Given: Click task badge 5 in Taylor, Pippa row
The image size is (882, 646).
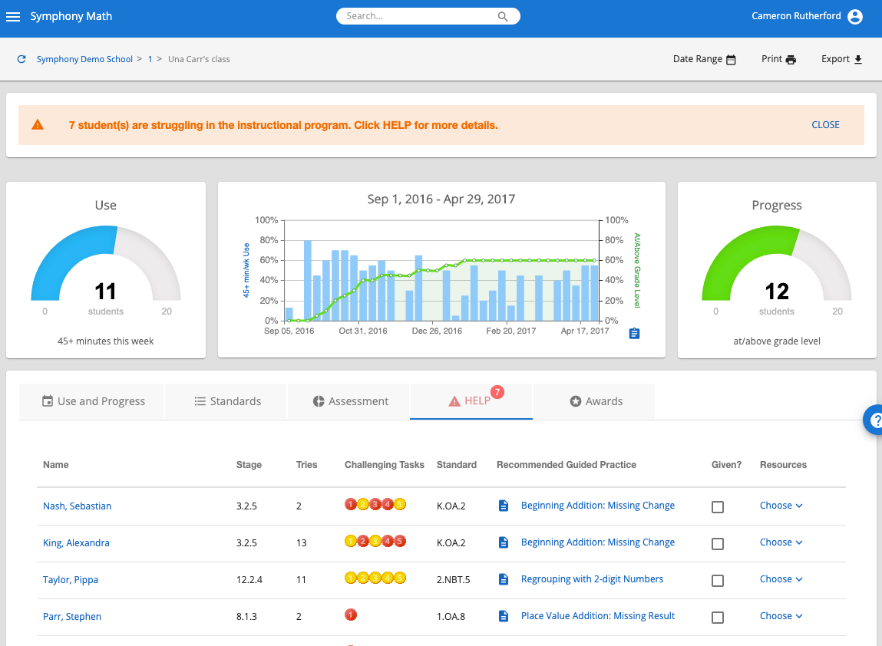Looking at the screenshot, I should 399,578.
